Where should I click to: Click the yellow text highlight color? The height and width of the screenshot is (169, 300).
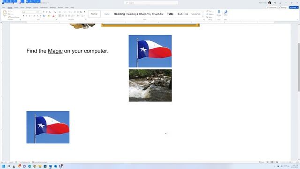click(x=49, y=15)
